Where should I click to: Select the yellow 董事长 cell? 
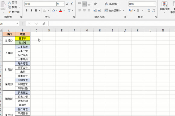tap(23, 38)
